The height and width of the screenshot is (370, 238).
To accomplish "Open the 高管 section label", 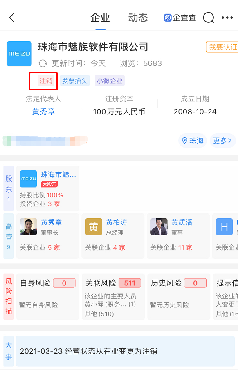I will tap(9, 236).
